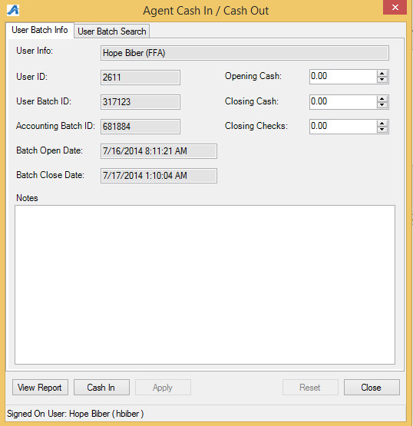413x426 pixels.
Task: Increase Opening Cash with the up arrow
Action: point(382,74)
